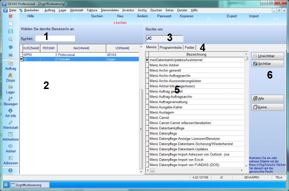Open the Stammdaten menu
This screenshot has width=289, height=191.
tap(110, 10)
